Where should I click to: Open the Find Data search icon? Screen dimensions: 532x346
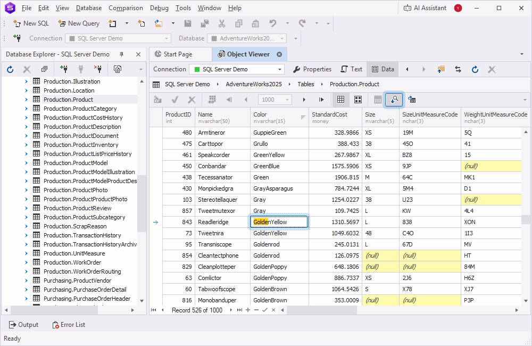tap(395, 100)
